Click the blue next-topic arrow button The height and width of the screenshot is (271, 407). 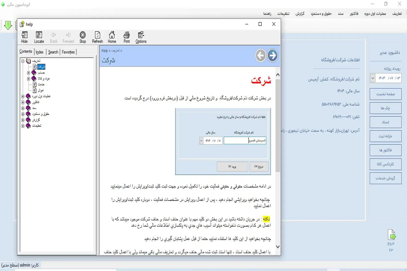tap(272, 56)
